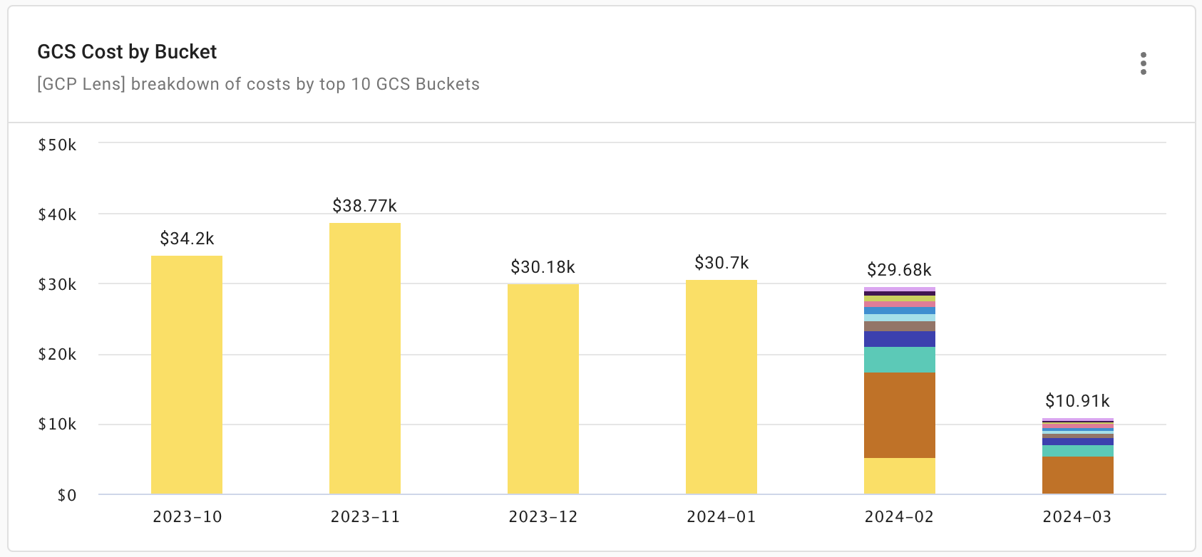This screenshot has width=1202, height=557.
Task: Open the chart options kebab menu
Action: pyautogui.click(x=1144, y=64)
